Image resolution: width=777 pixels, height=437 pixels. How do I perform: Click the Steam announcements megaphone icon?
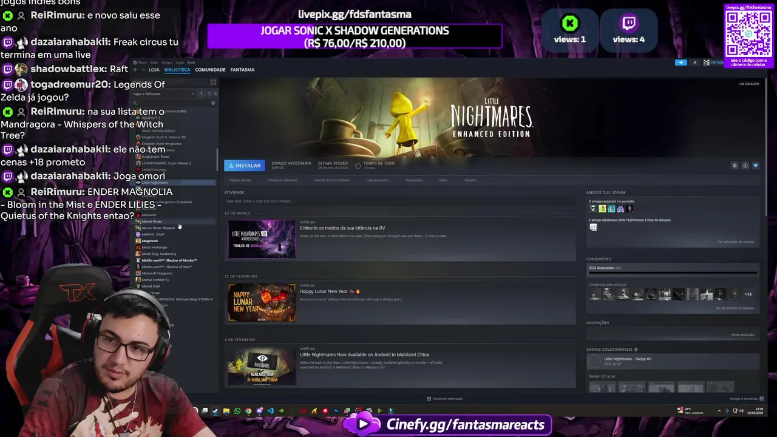(x=681, y=63)
